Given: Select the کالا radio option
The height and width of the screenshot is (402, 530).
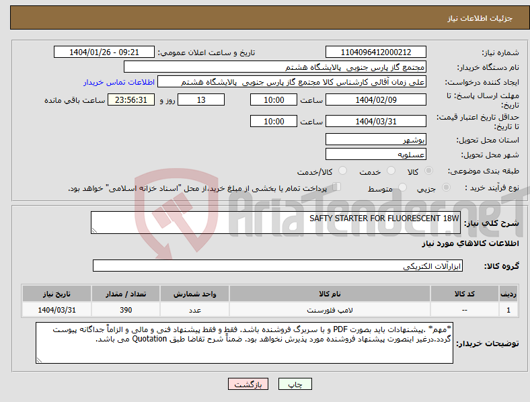Looking at the screenshot, I should 428,171.
